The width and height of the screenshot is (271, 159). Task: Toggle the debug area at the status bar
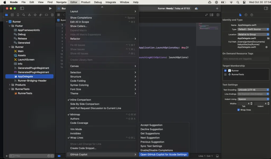(217, 156)
